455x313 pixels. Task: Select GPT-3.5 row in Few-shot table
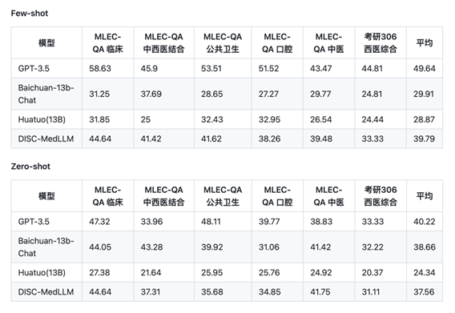point(227,69)
